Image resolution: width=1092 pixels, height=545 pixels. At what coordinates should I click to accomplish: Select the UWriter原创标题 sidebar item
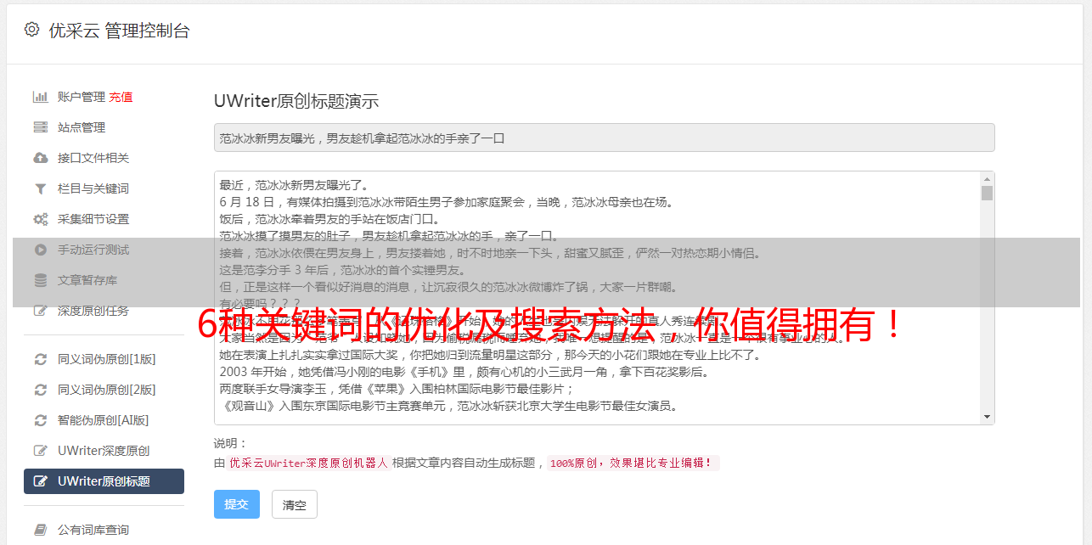tap(104, 481)
